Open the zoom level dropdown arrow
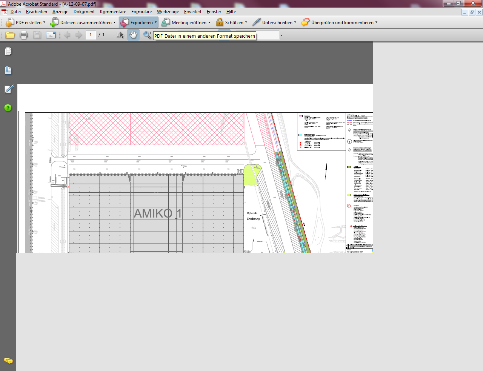 281,35
